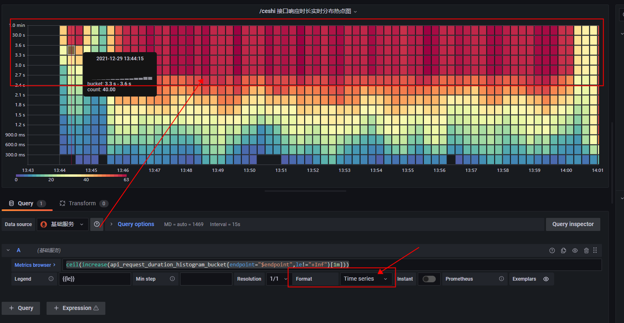The width and height of the screenshot is (624, 323).
Task: Duplicate query A using the copy icon
Action: pyautogui.click(x=563, y=250)
